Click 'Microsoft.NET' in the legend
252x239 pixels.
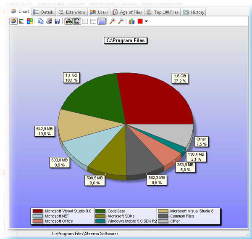coord(57,216)
